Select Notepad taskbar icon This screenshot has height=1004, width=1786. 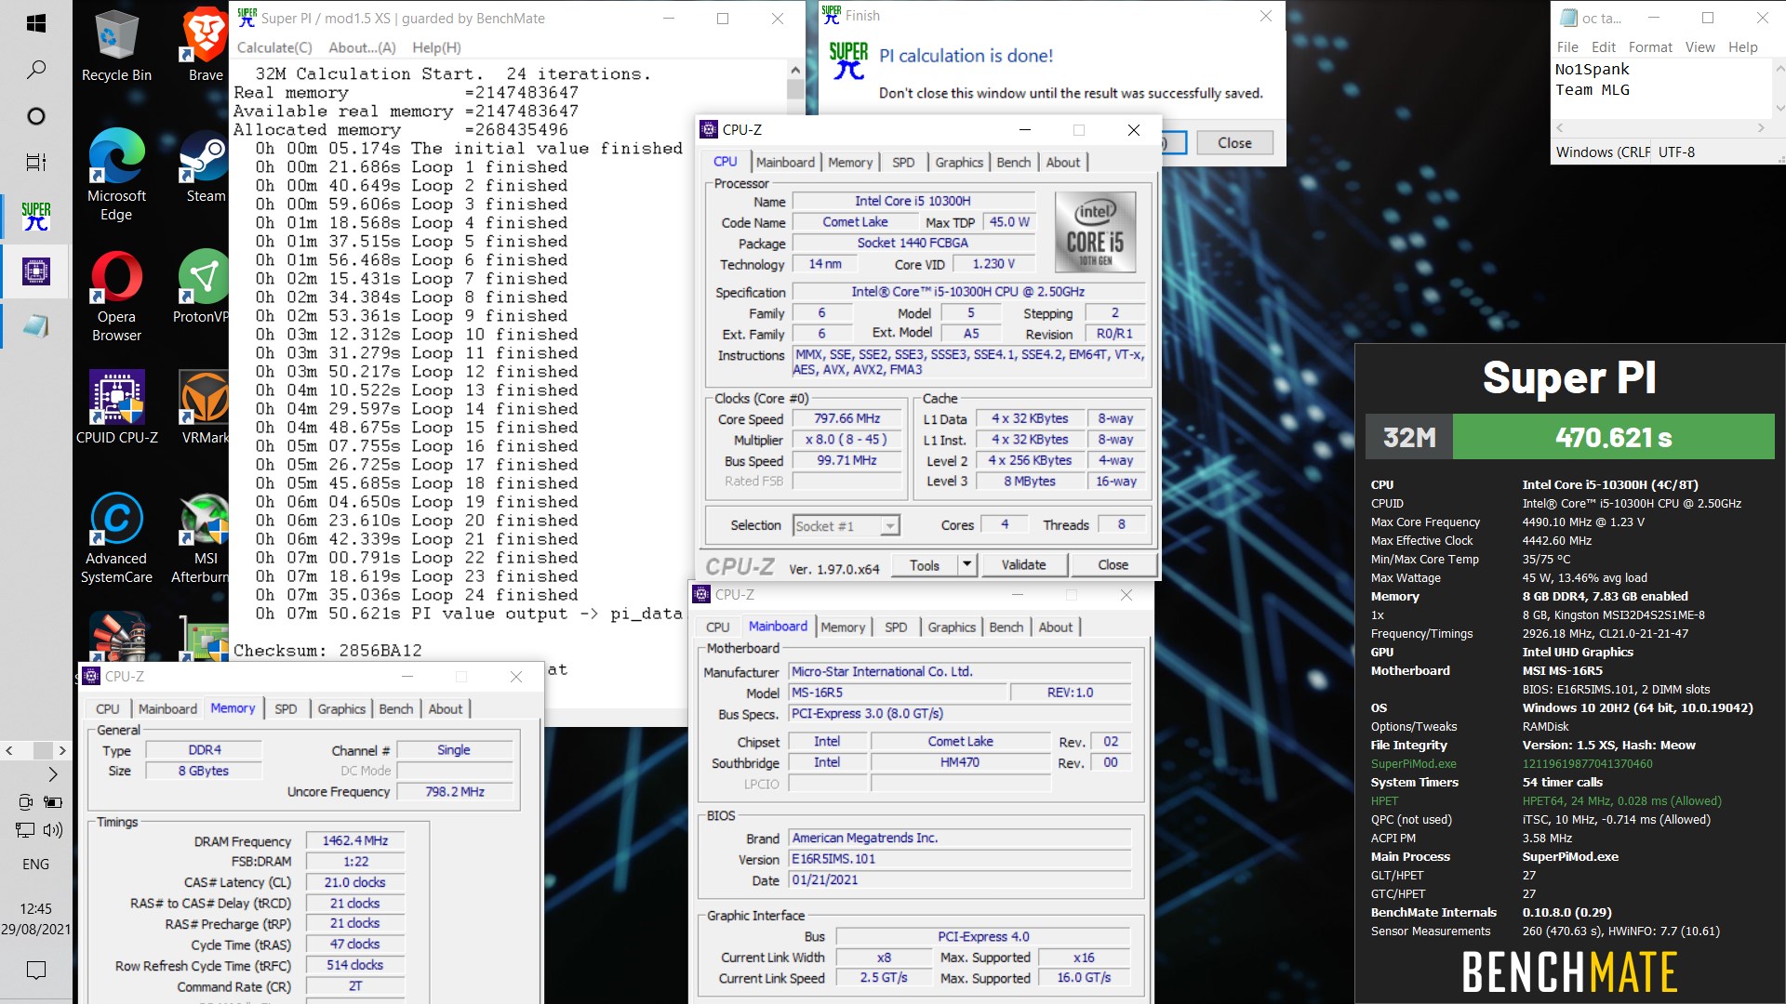35,325
